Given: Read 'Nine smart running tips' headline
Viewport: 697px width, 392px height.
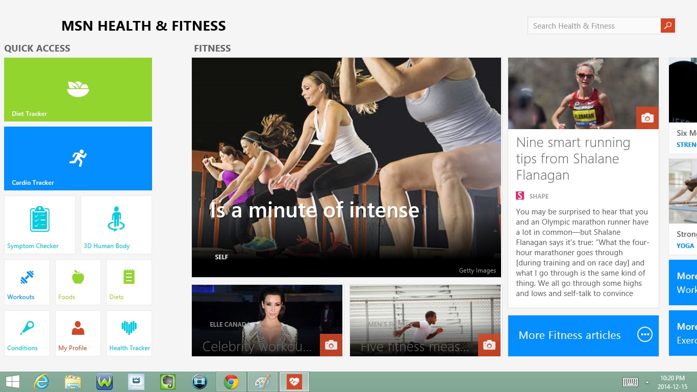Looking at the screenshot, I should coord(573,159).
